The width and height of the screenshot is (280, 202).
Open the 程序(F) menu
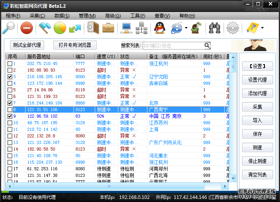tap(13, 16)
